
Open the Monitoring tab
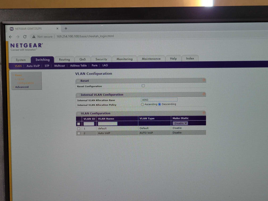124,59
